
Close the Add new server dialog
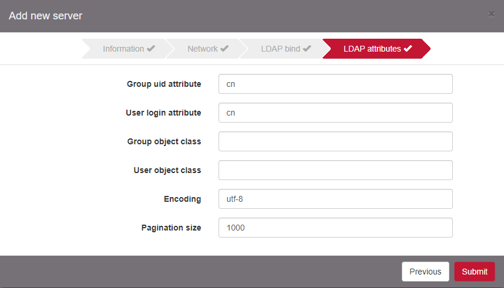point(491,14)
